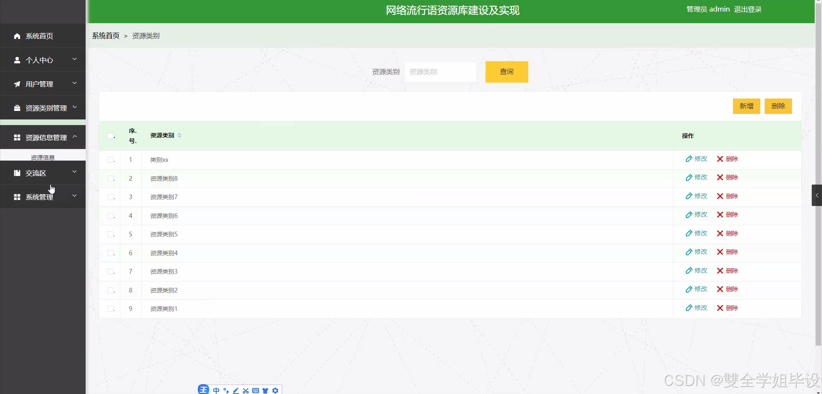Type in the 资源类别 search input field
This screenshot has height=394, width=822.
[x=440, y=72]
